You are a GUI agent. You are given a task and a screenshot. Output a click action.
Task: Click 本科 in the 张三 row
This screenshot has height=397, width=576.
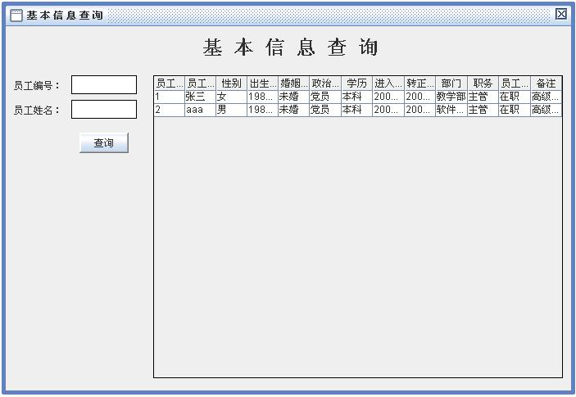coord(356,97)
